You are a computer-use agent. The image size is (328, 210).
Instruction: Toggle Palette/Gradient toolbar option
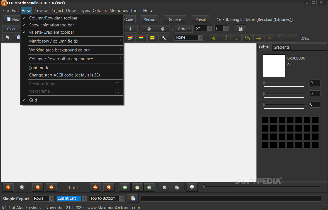point(72,32)
